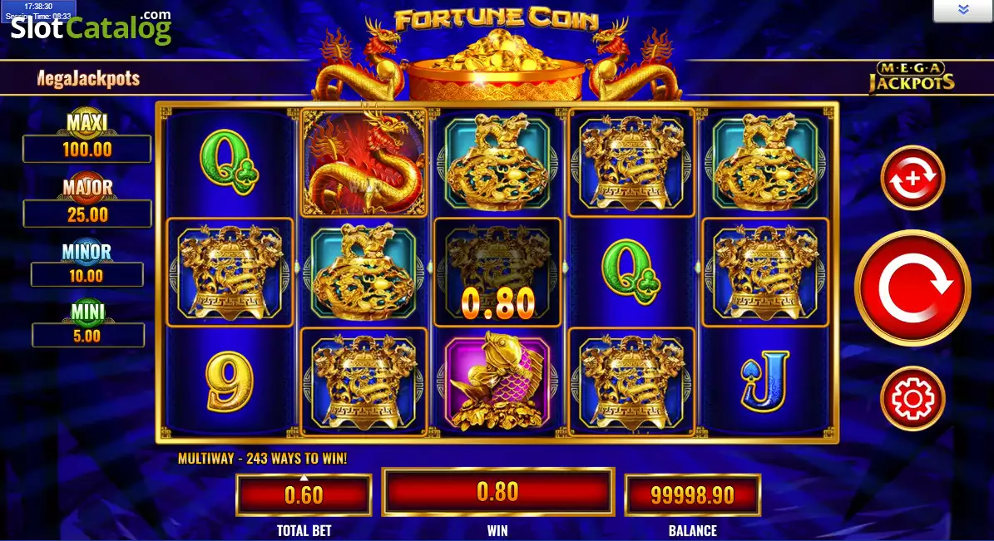Viewport: 994px width, 541px height.
Task: Click the MINI jackpot 5.00 box
Action: coord(87,336)
